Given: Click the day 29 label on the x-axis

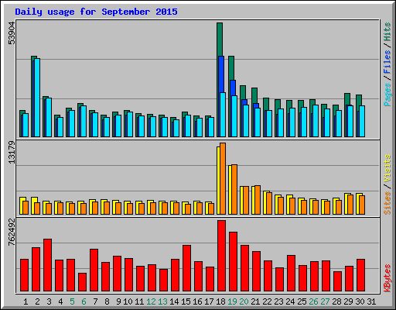Looking at the screenshot, I should click(348, 301).
